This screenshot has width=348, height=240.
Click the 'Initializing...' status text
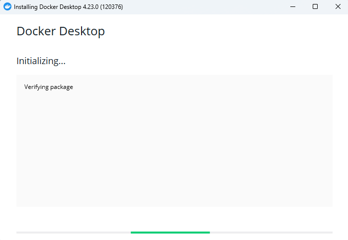click(x=41, y=61)
